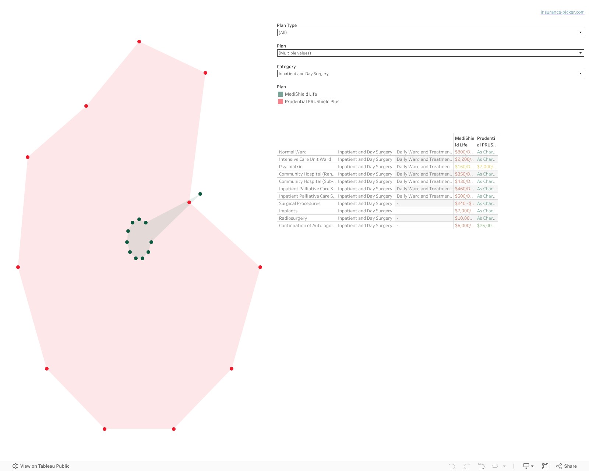
Task: Click the $430/D.. Community Hospital value
Action: tap(464, 181)
